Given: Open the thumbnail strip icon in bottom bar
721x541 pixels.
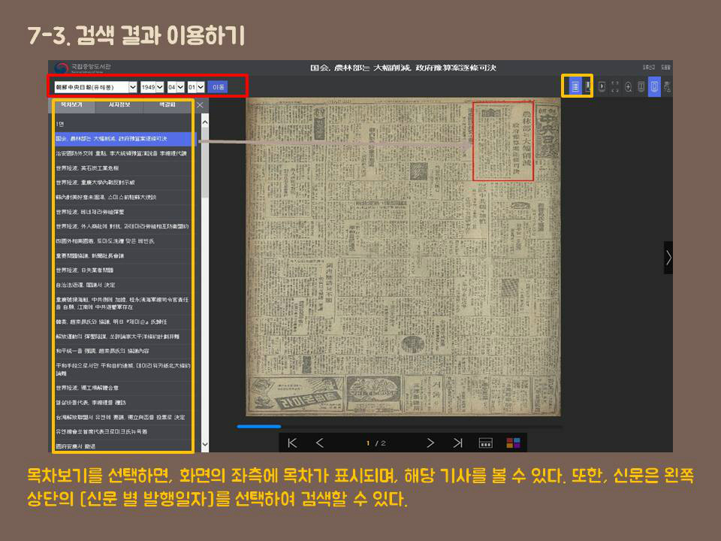Looking at the screenshot, I should [486, 443].
